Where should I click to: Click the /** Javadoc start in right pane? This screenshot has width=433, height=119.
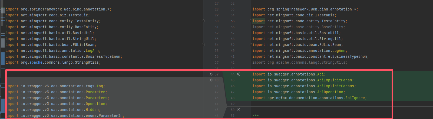[x=256, y=116]
